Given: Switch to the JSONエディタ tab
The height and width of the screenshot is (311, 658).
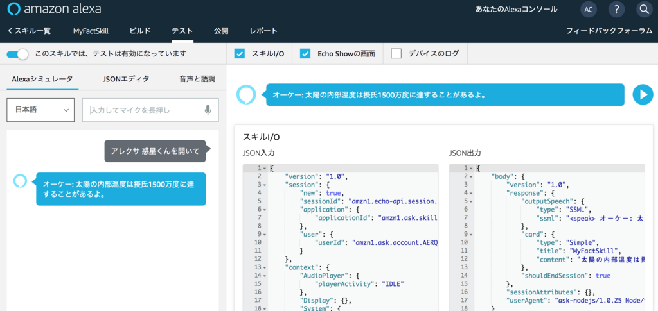Looking at the screenshot, I should (x=126, y=79).
